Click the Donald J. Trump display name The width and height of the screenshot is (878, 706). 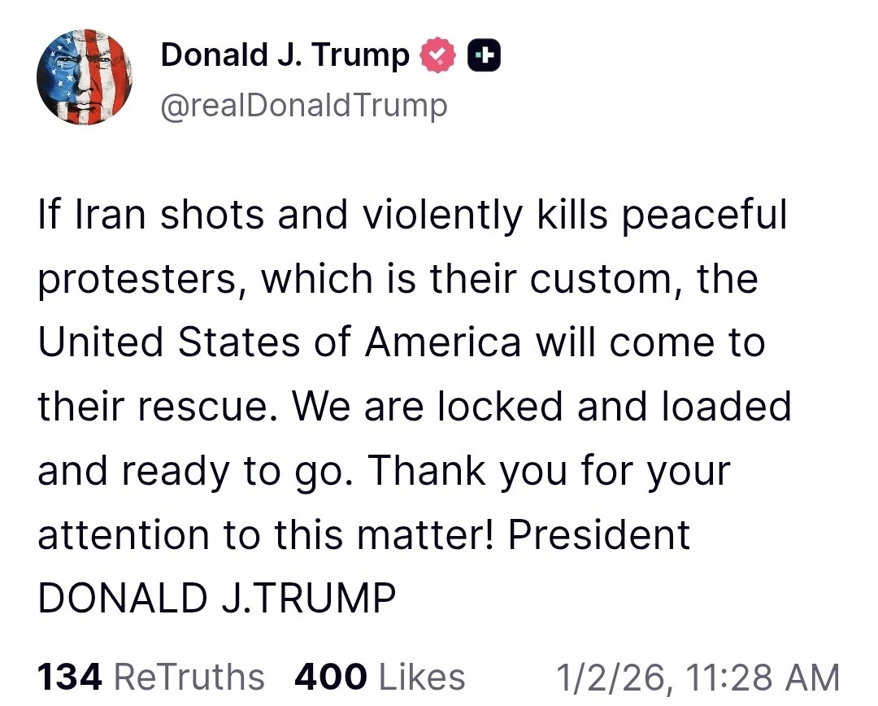285,54
